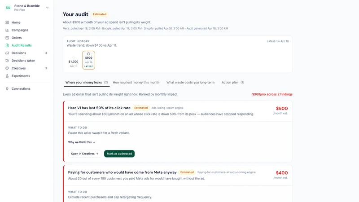Click the Orders icon in sidebar

coord(7,38)
